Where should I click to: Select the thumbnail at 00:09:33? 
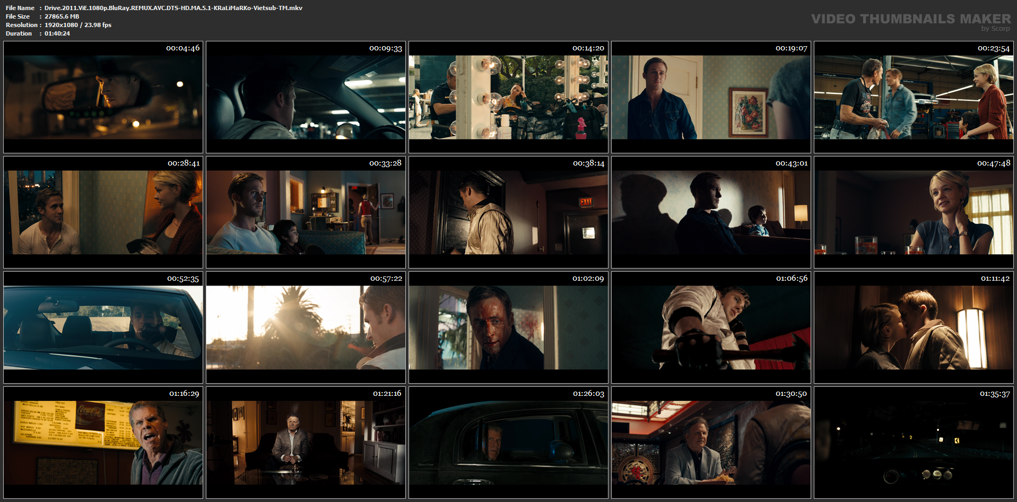[306, 97]
